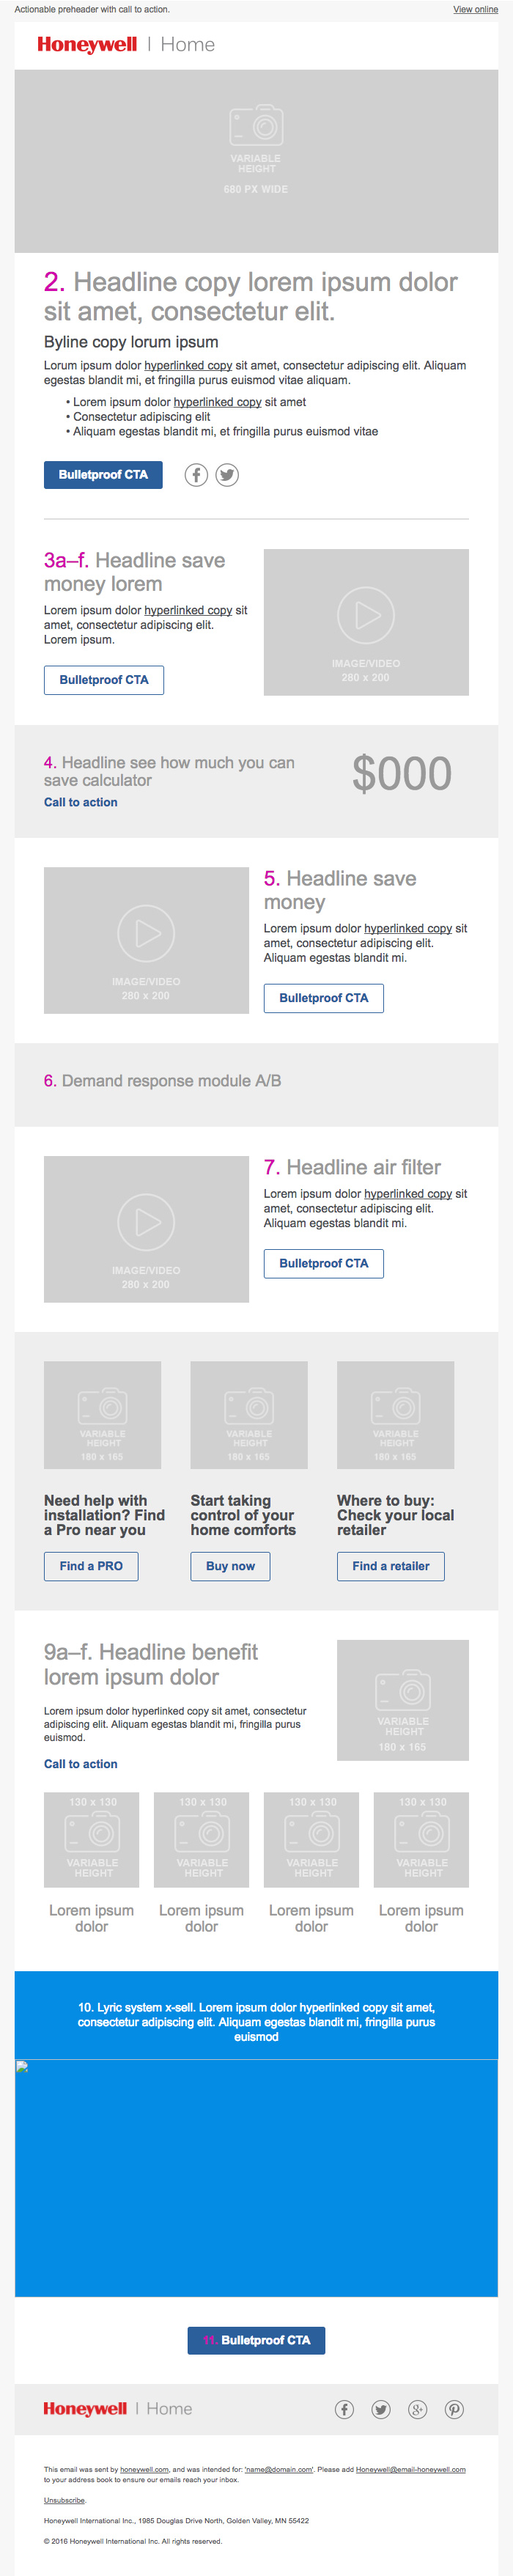513x2576 pixels.
Task: Click the Pinterest icon in footer
Action: click(x=454, y=2409)
